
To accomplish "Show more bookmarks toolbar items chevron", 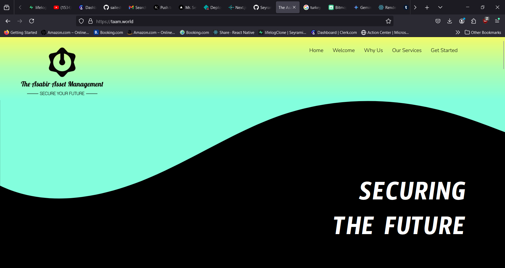I will [458, 32].
